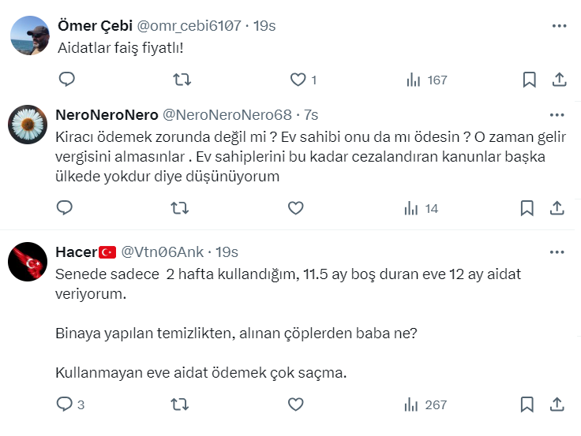Share Ömer Çebi's tweet

click(x=558, y=79)
